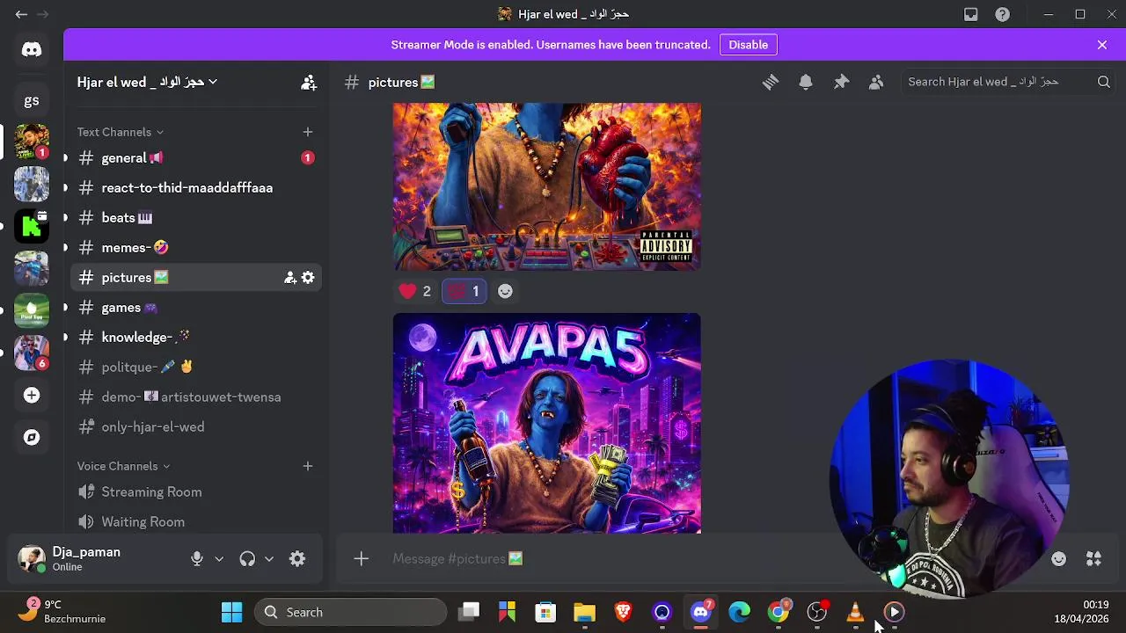Open Discord Direct Messages home icon
The height and width of the screenshot is (633, 1126).
(32, 49)
